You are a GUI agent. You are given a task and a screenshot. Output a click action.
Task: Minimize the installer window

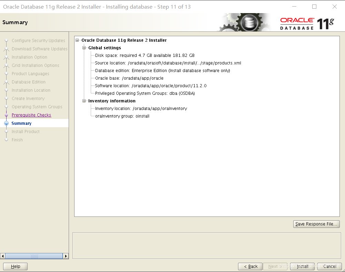pos(294,7)
